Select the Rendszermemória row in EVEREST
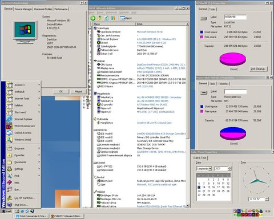This screenshot has height=219, width=274. point(141,75)
